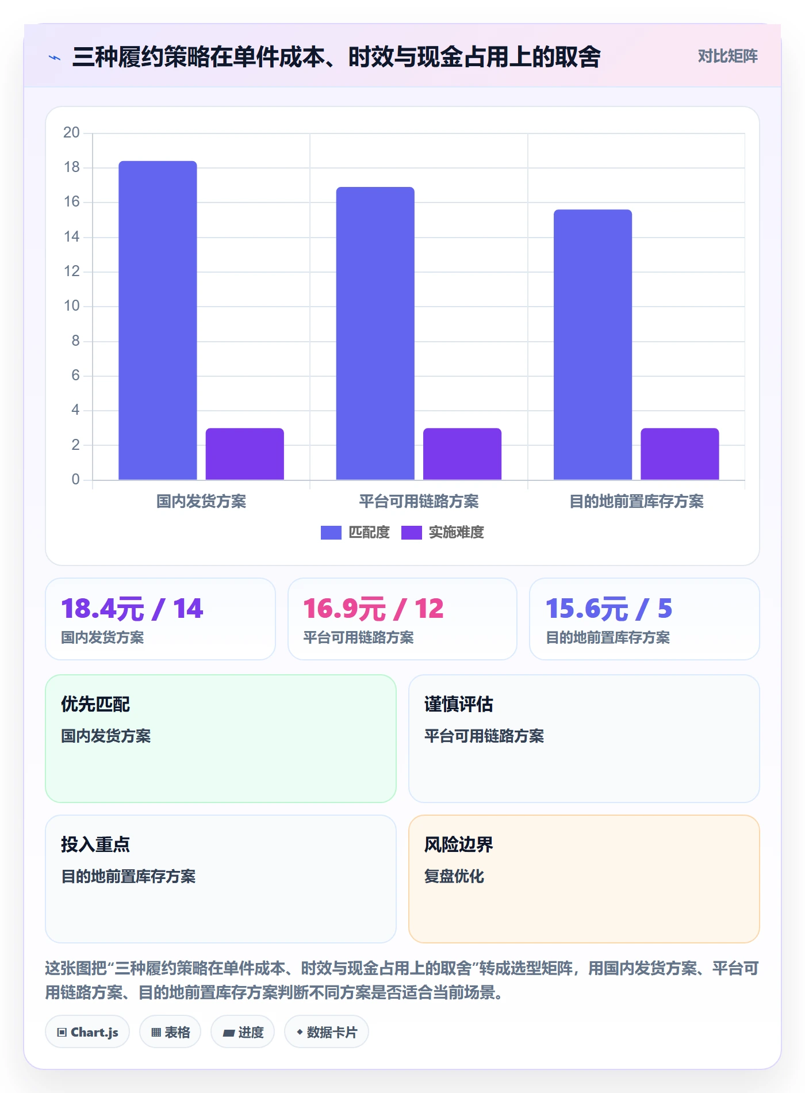The image size is (805, 1093).
Task: Click the 数据卡片 tag chip
Action: pyautogui.click(x=327, y=1032)
